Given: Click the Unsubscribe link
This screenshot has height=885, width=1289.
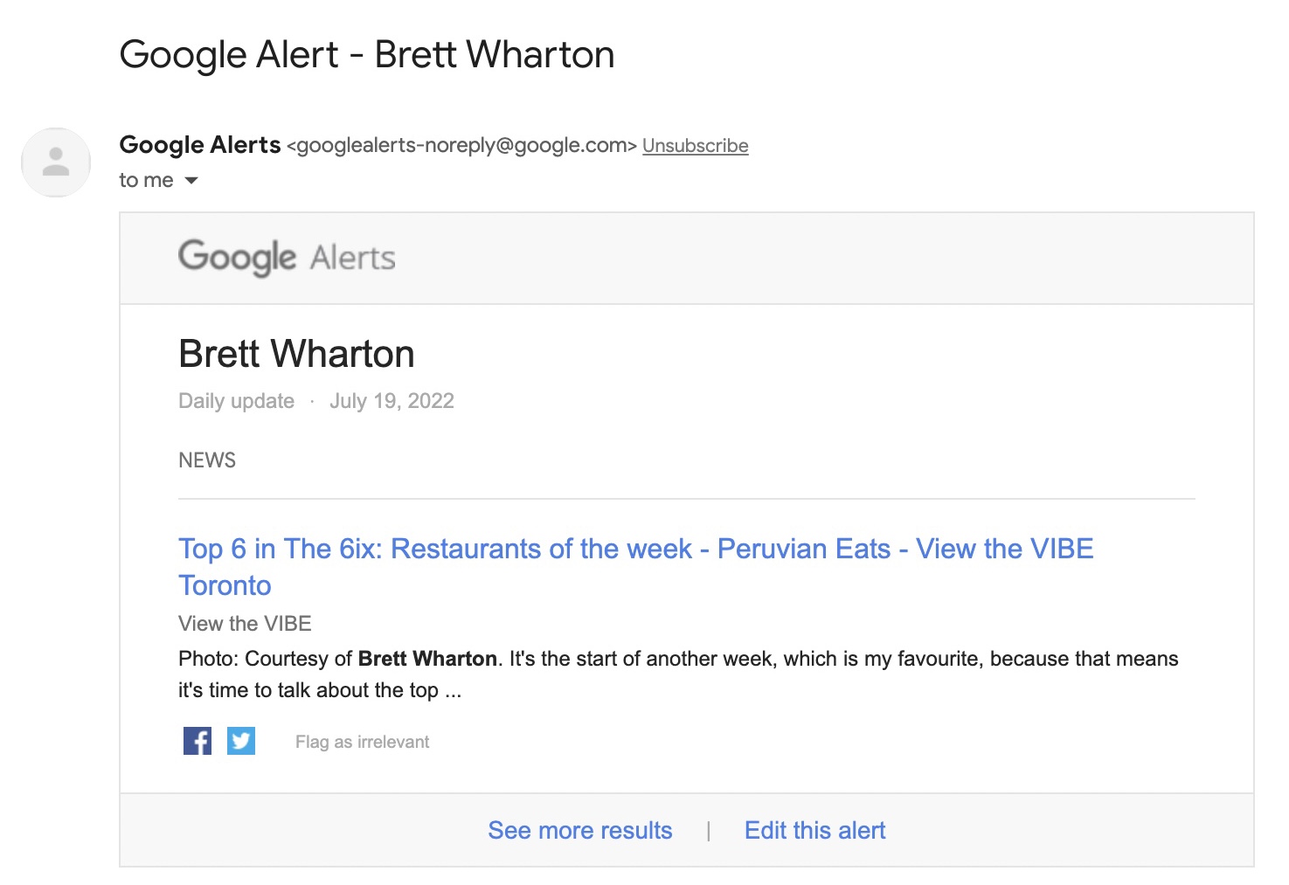Looking at the screenshot, I should [x=695, y=146].
